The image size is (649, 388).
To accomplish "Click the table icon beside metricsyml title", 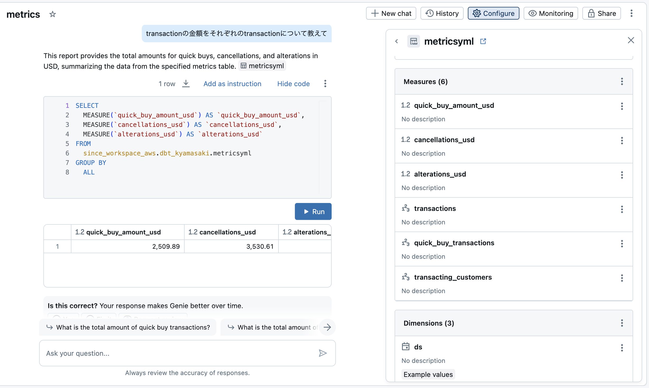I will tap(414, 41).
